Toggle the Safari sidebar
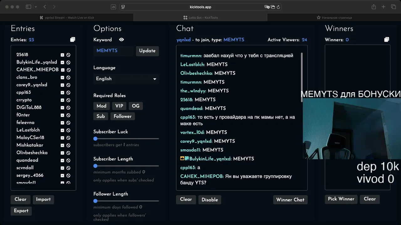 click(29, 7)
